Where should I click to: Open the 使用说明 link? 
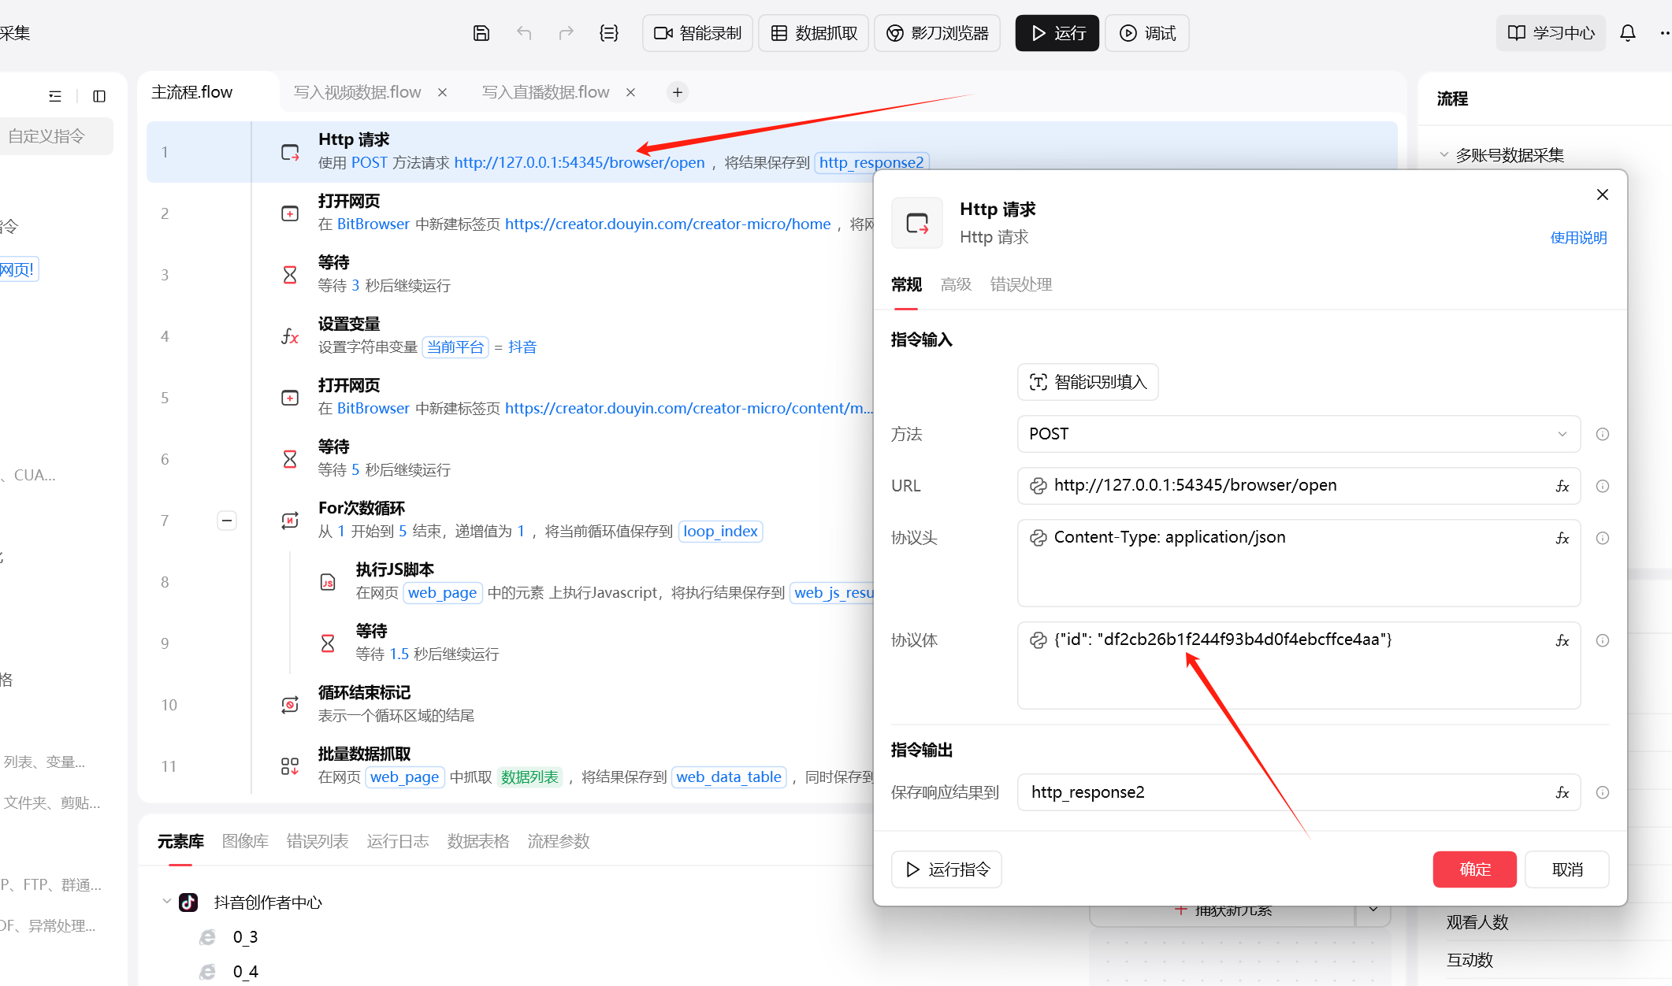point(1578,238)
